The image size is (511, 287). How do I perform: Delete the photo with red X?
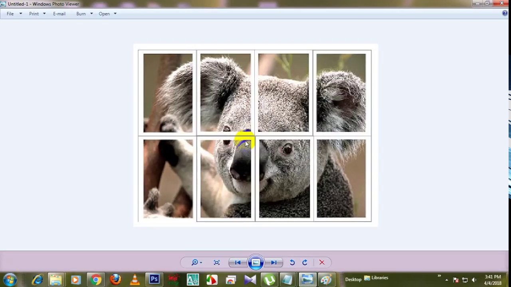click(322, 262)
